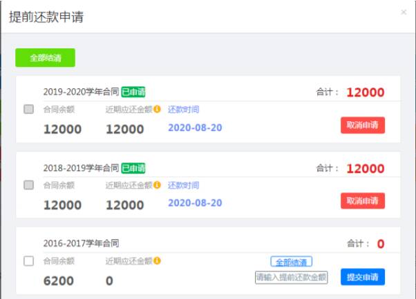Cancel application for 2018-2019学年合同
416x299 pixels.
click(x=363, y=201)
